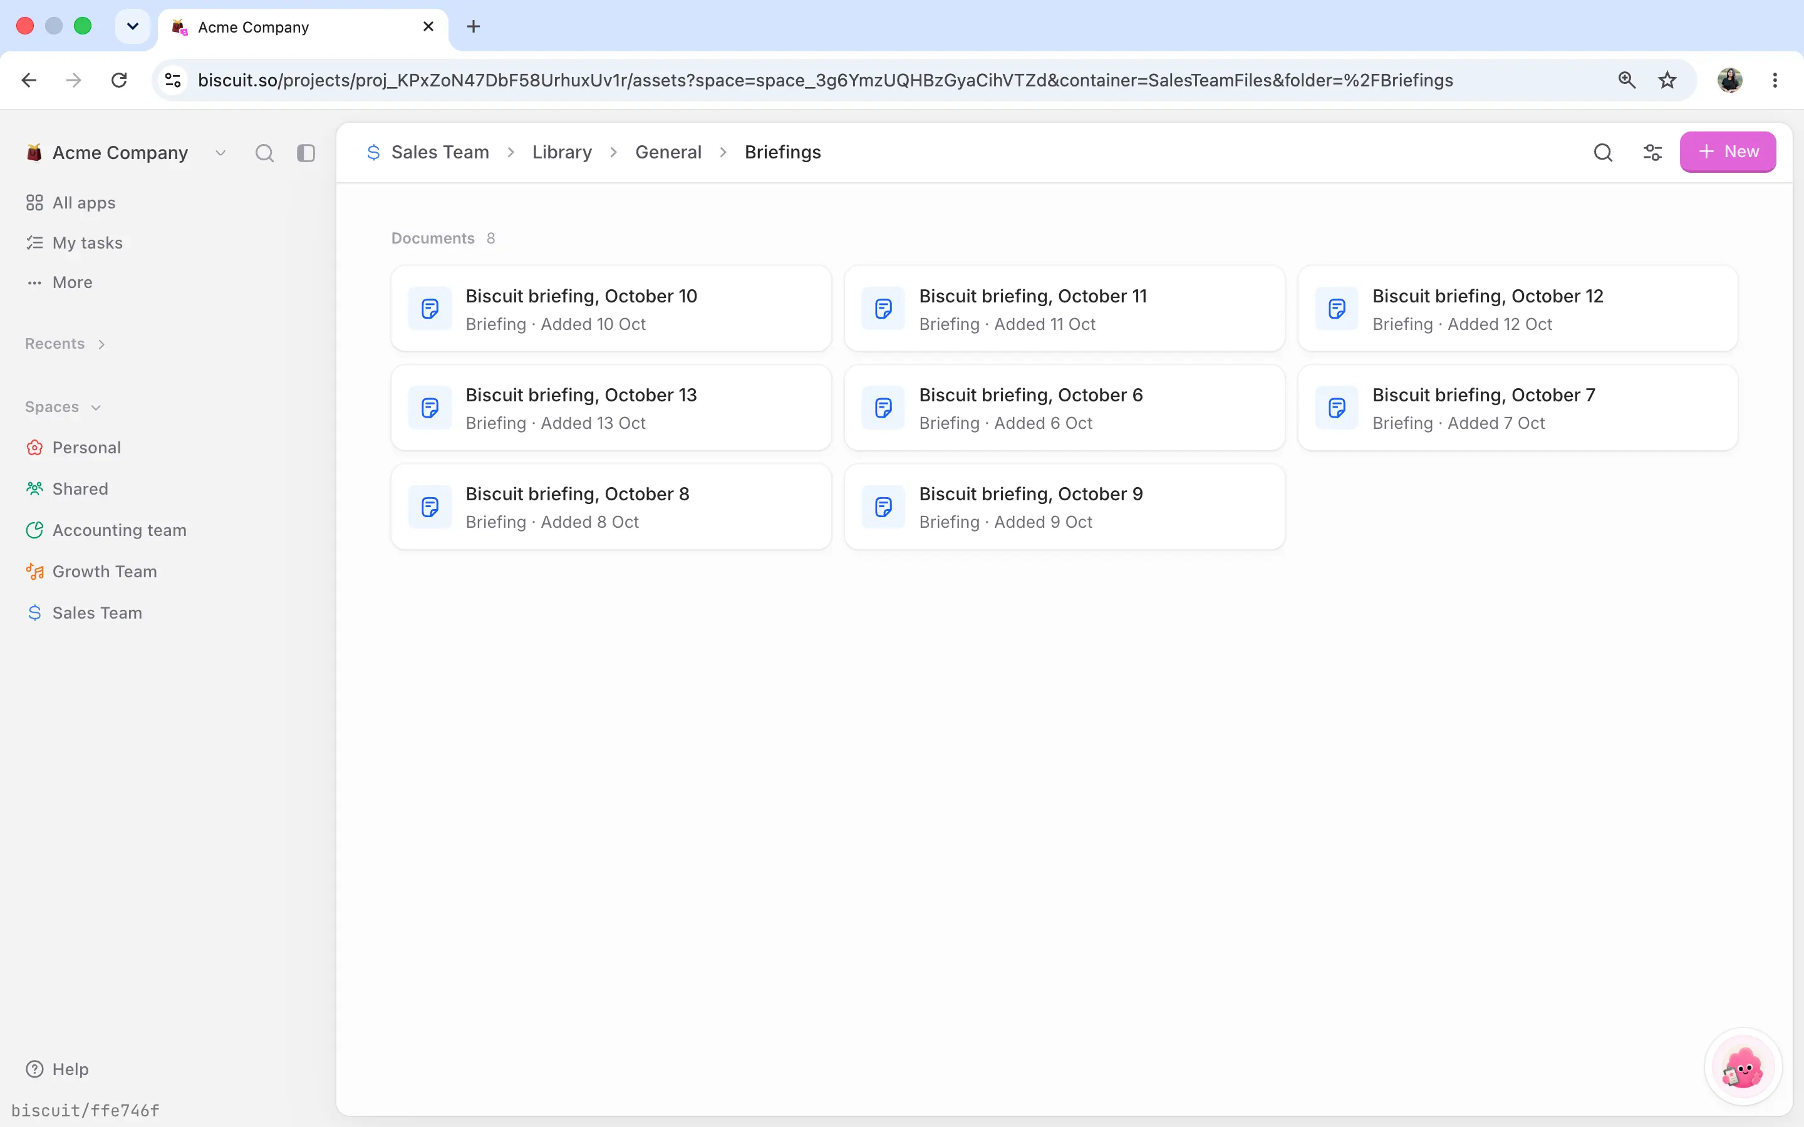Image resolution: width=1804 pixels, height=1127 pixels.
Task: Go to General breadcrumb
Action: (668, 152)
